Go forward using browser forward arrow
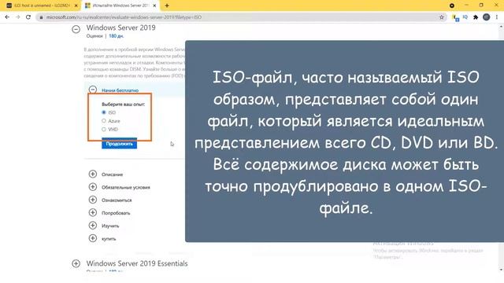Image resolution: width=504 pixels, height=283 pixels. click(17, 17)
